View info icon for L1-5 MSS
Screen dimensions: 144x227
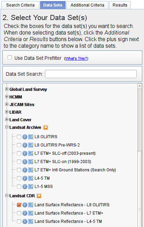pyautogui.click(x=25, y=187)
